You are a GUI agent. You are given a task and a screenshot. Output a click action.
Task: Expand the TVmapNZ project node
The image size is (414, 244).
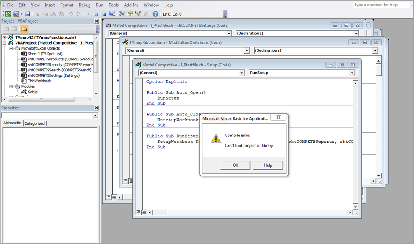point(5,37)
